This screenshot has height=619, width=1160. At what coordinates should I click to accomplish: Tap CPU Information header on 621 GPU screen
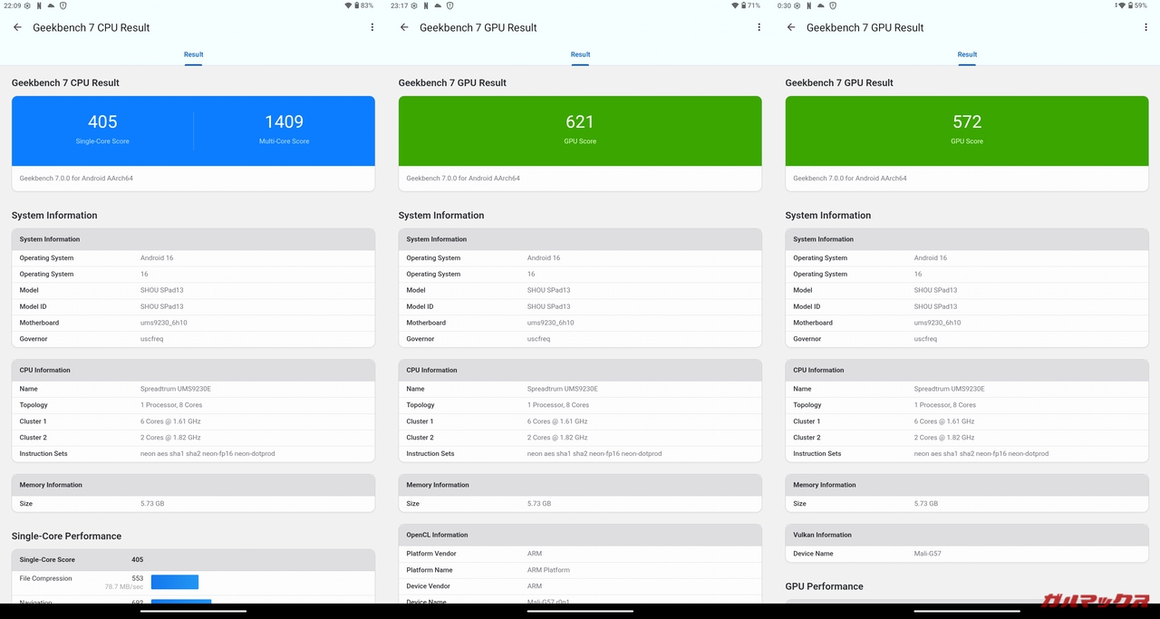(x=580, y=370)
